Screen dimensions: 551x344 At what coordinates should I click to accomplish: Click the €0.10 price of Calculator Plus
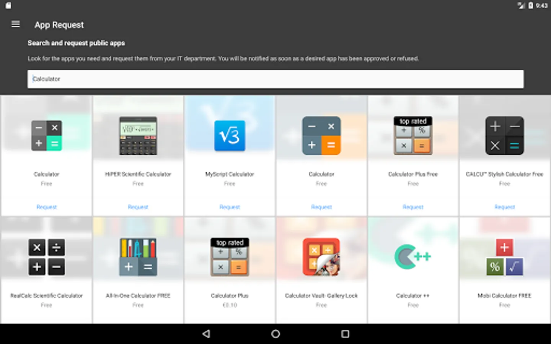coord(230,305)
